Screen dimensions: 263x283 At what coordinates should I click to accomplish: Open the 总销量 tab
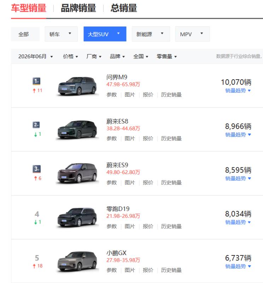tap(124, 8)
